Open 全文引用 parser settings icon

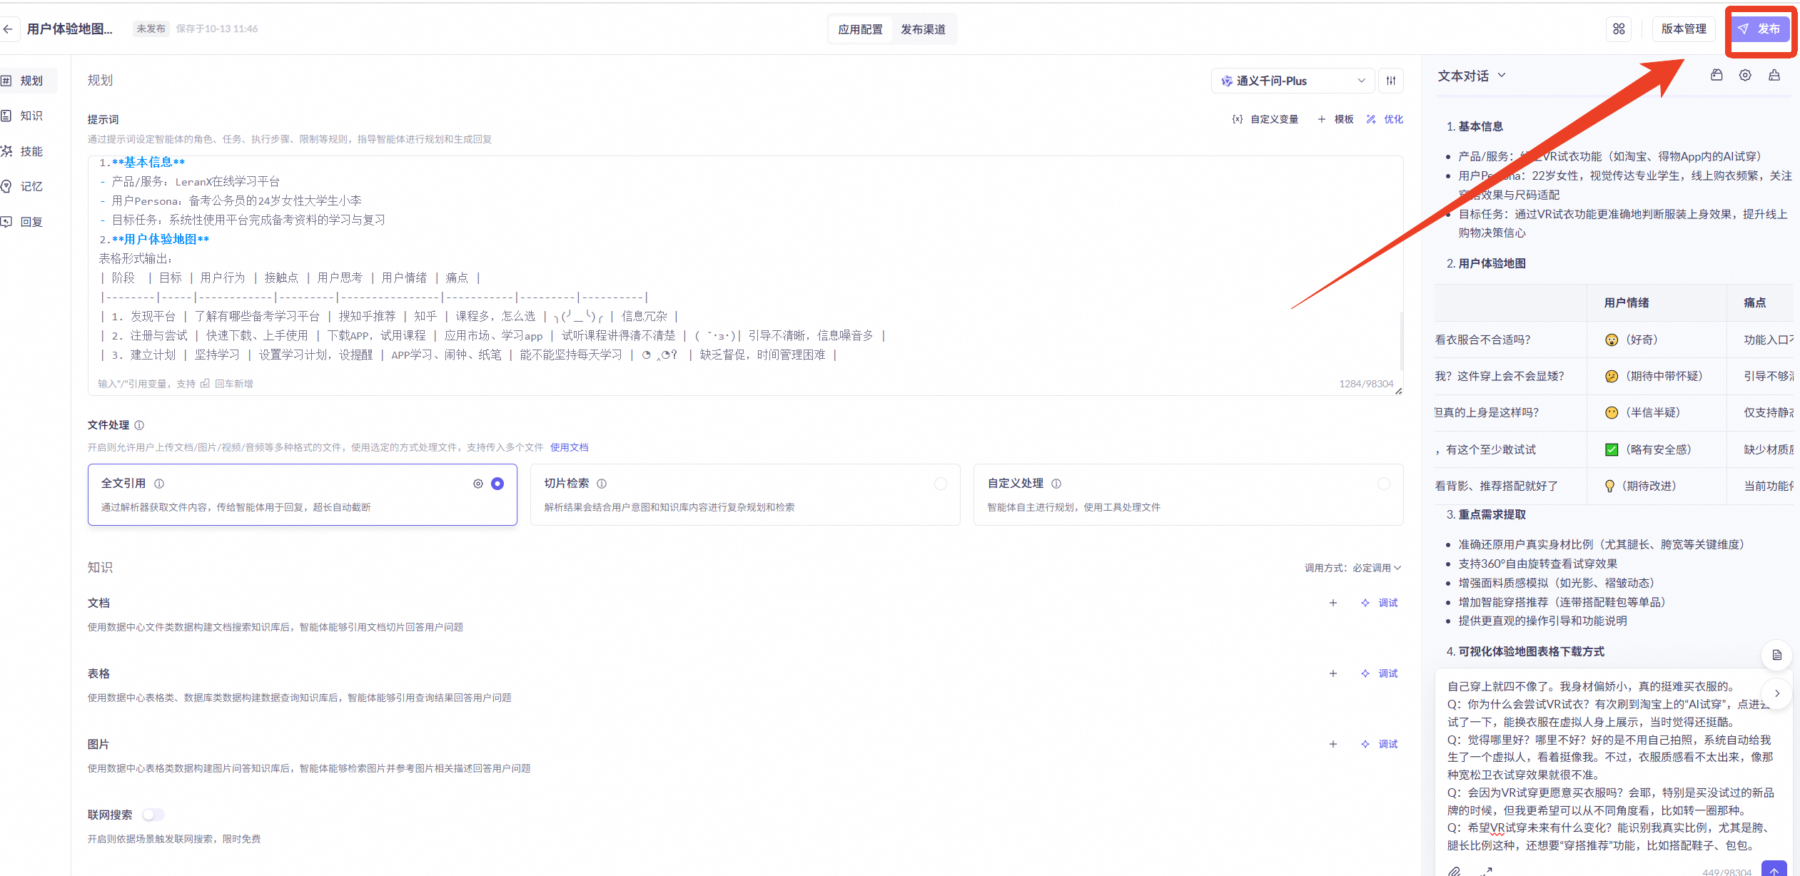coord(478,484)
